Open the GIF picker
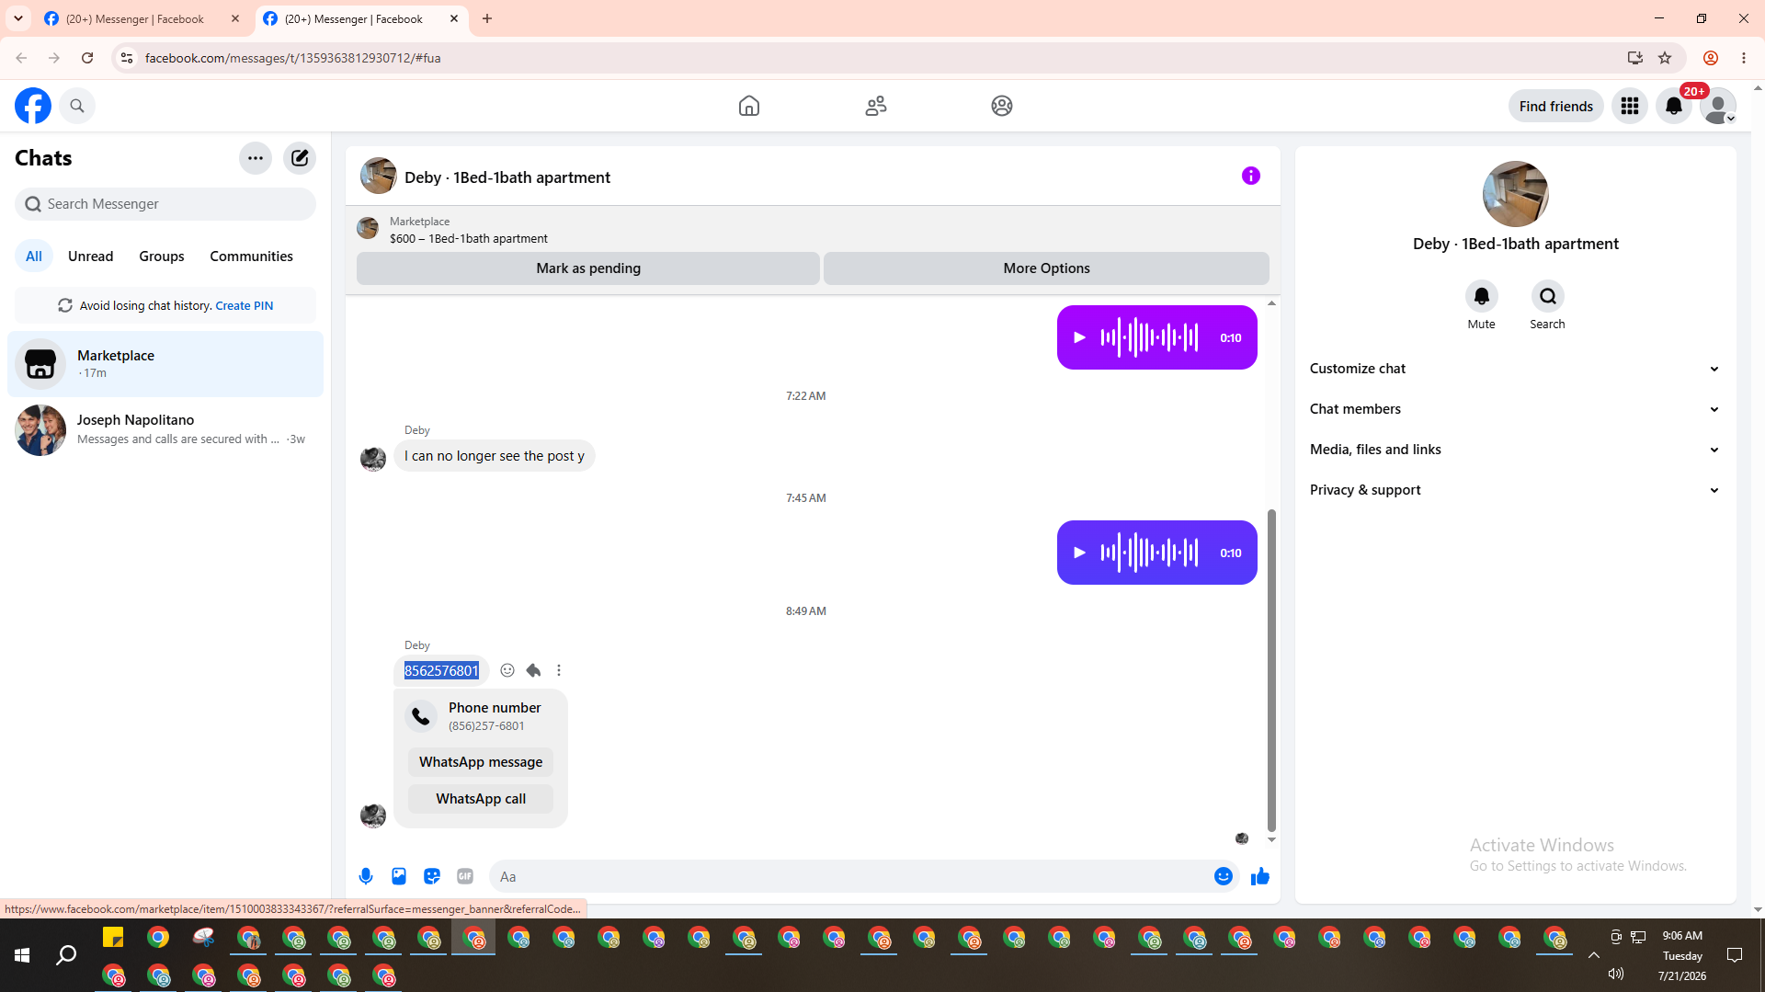Image resolution: width=1765 pixels, height=992 pixels. [465, 876]
